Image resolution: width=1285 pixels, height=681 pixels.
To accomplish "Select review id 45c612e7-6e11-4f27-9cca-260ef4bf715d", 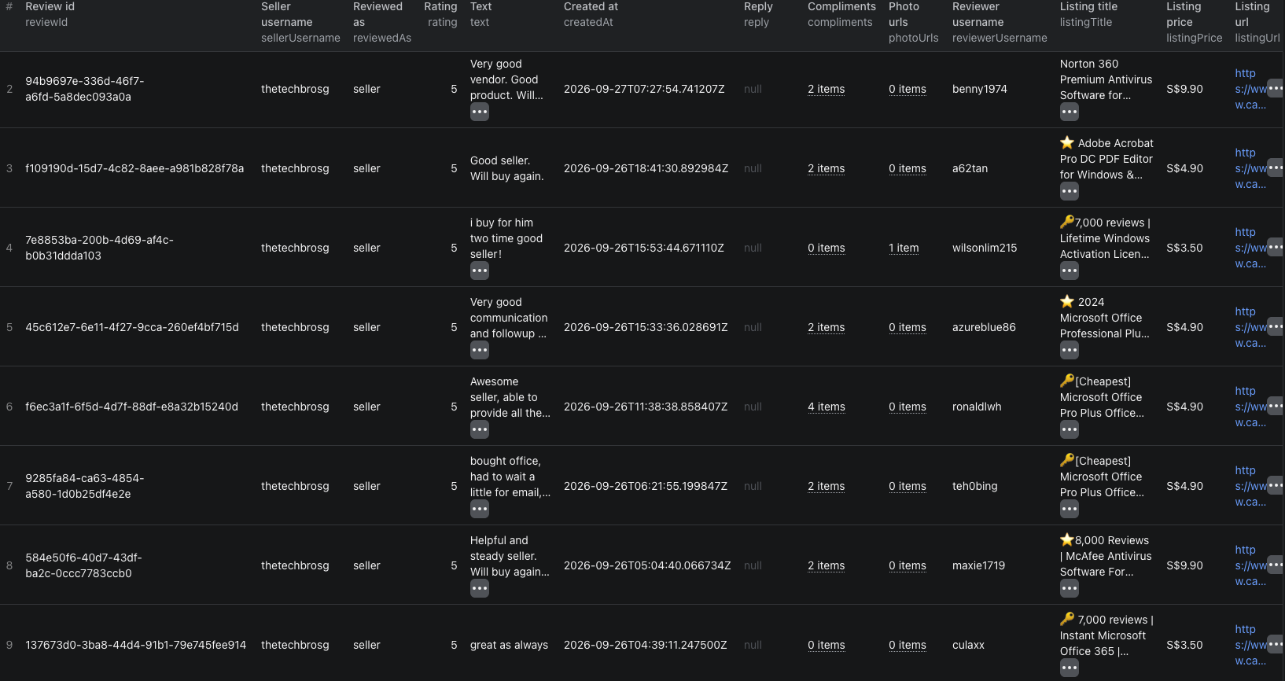I will pos(132,327).
